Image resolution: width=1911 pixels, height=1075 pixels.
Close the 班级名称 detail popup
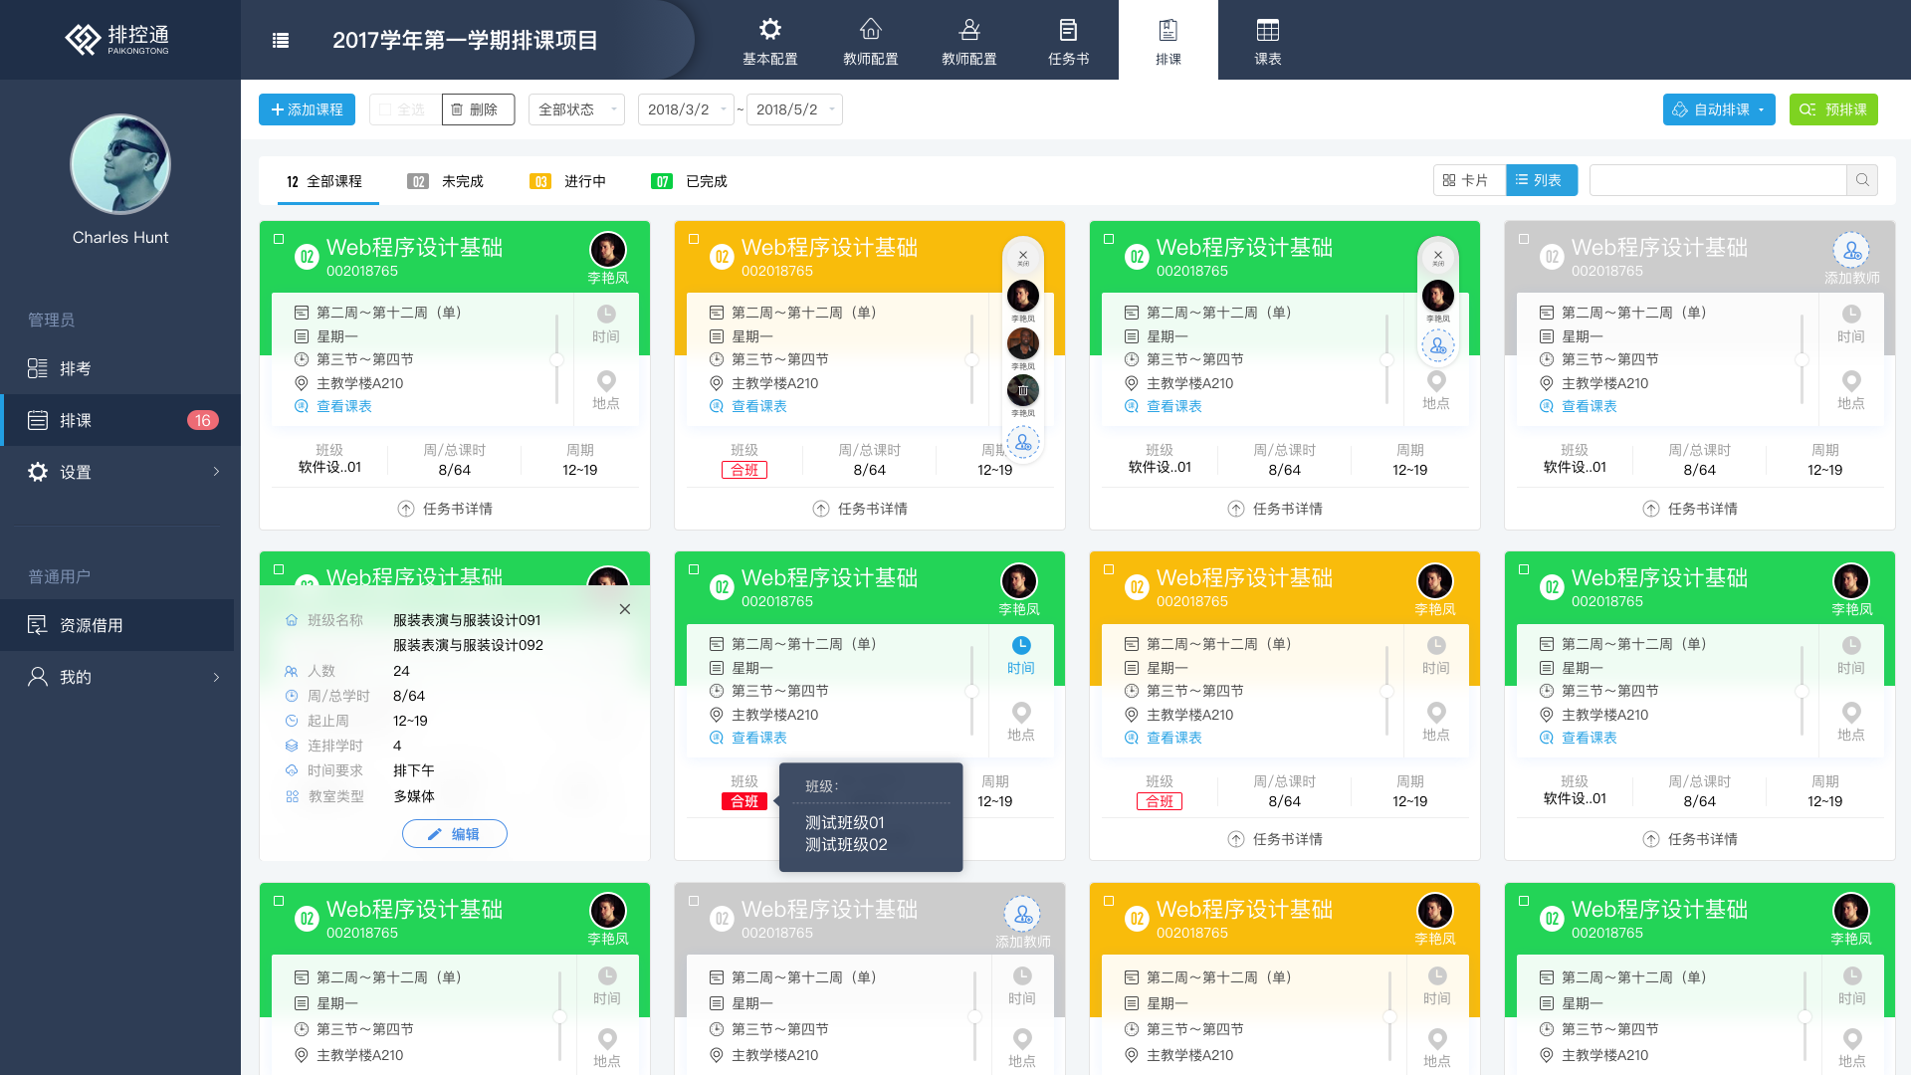625,609
